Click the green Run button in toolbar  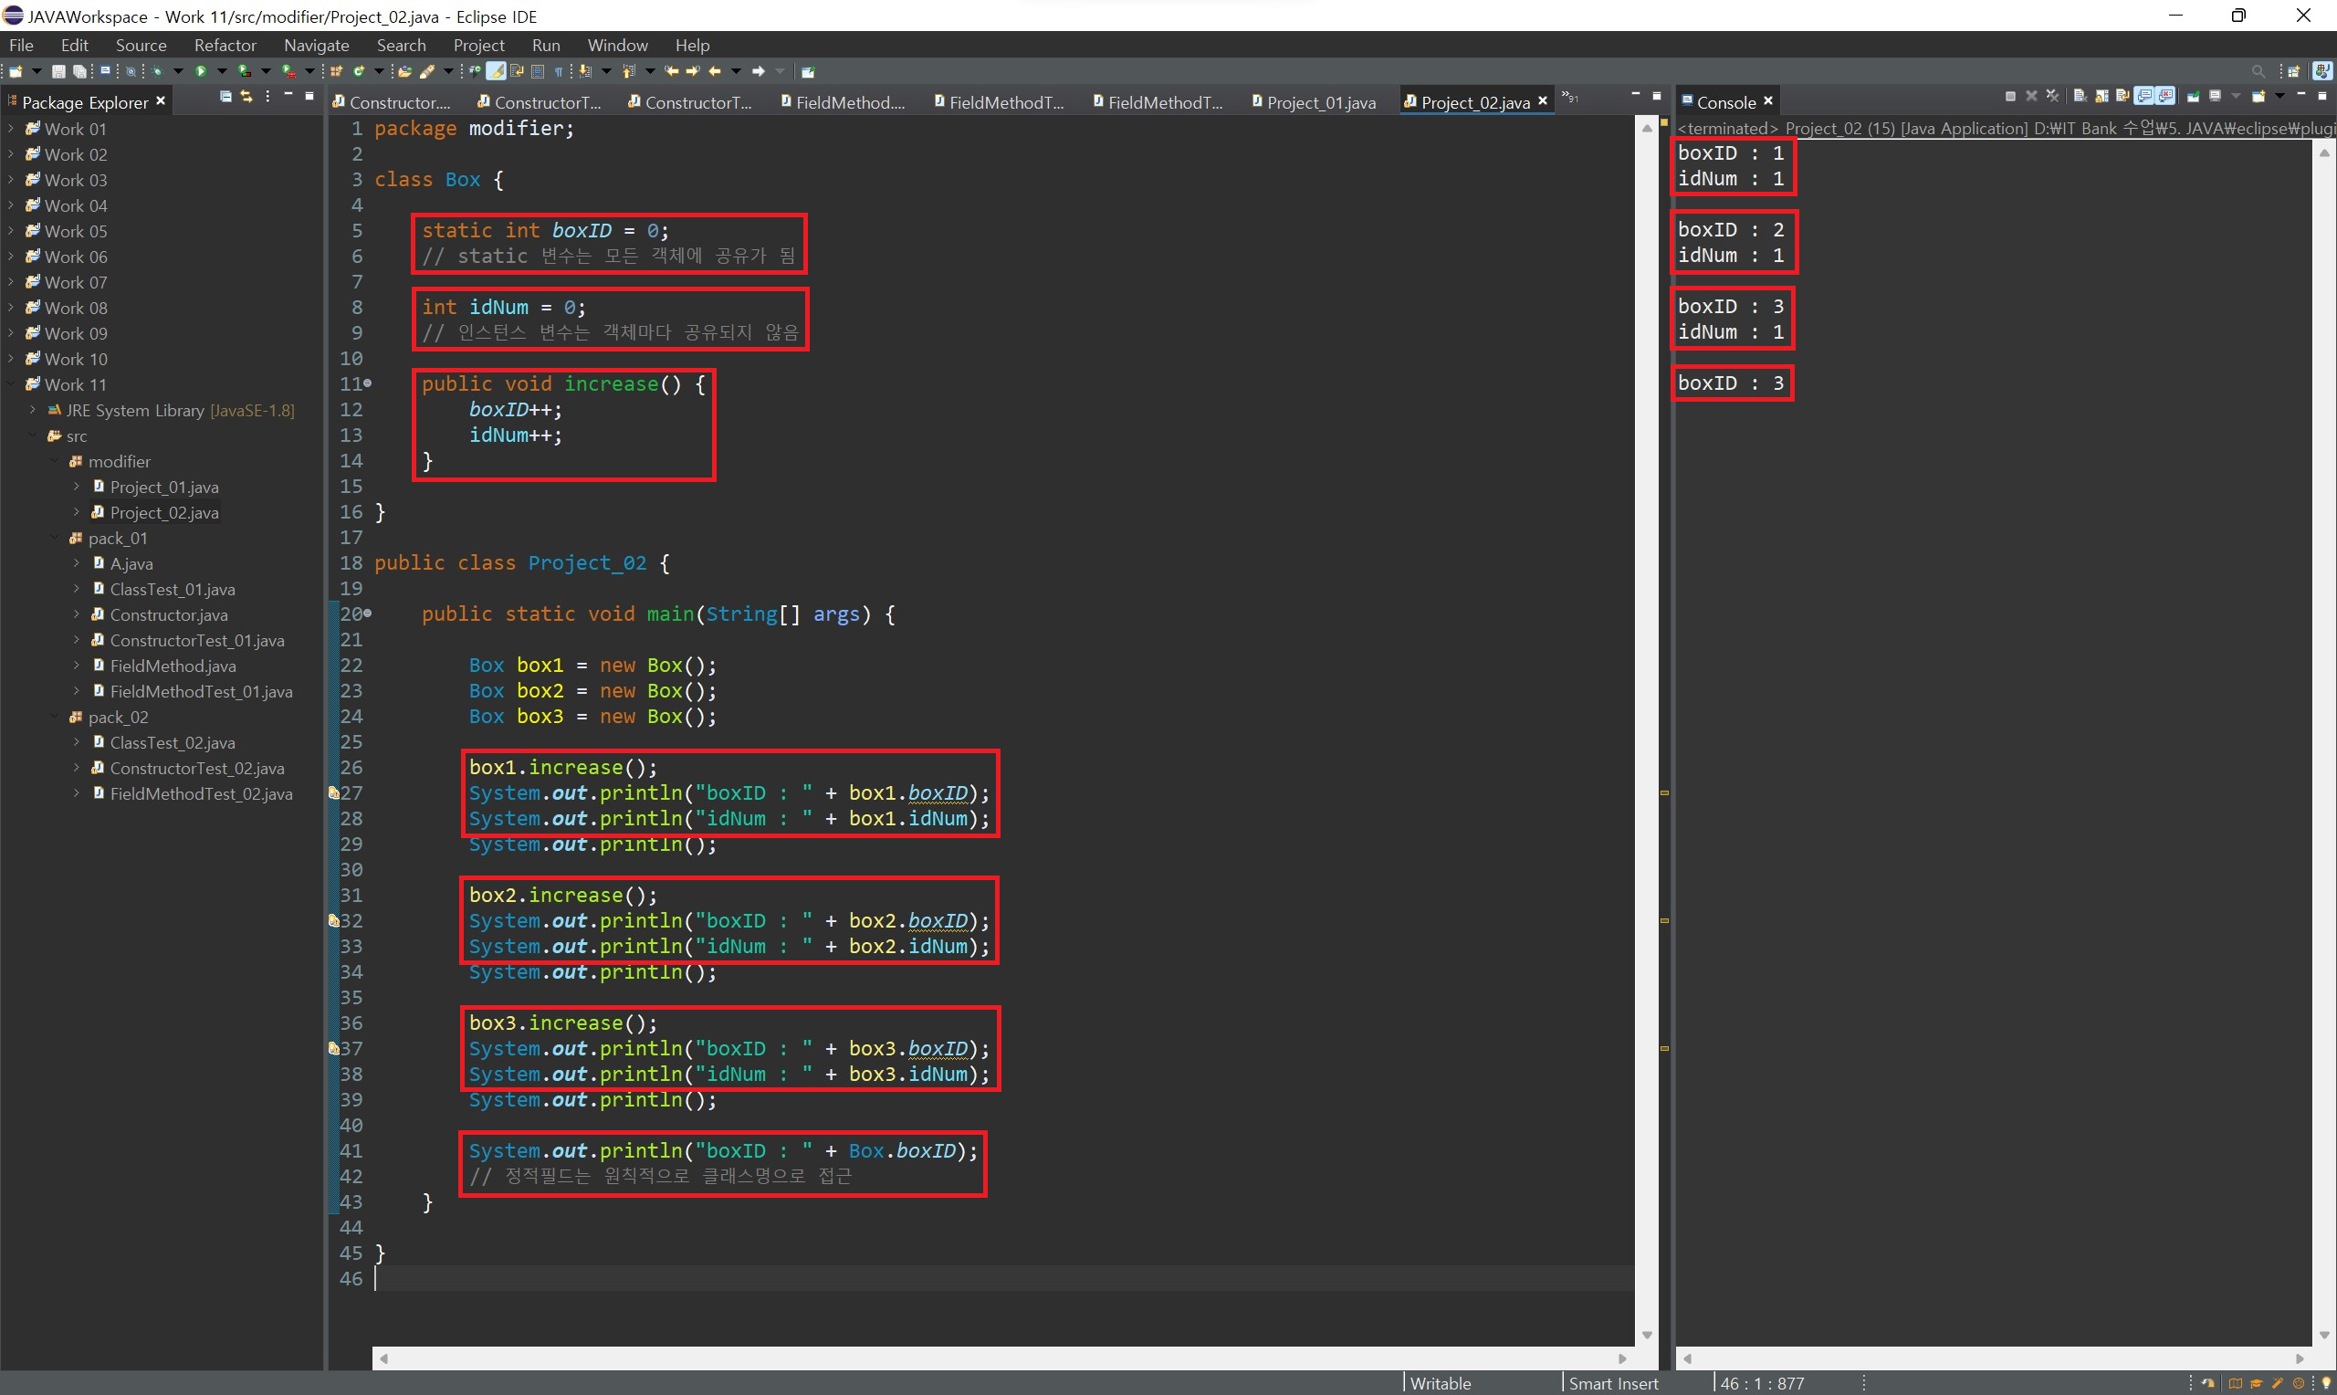(201, 71)
